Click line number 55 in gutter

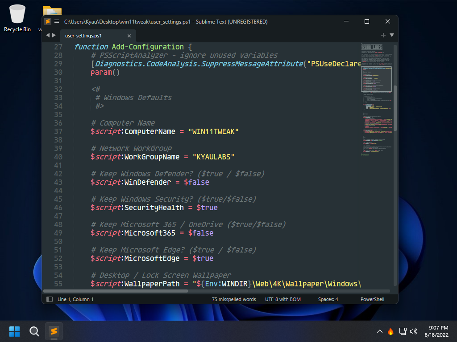[x=58, y=284]
